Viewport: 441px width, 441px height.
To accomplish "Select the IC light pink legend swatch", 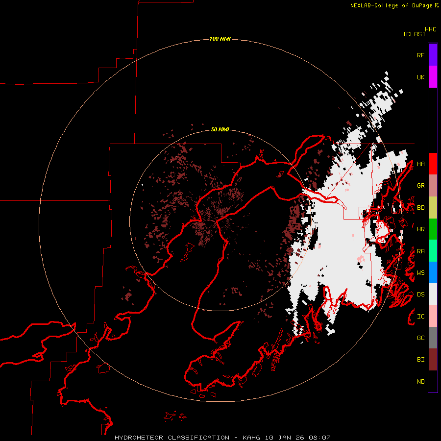I will [x=433, y=316].
